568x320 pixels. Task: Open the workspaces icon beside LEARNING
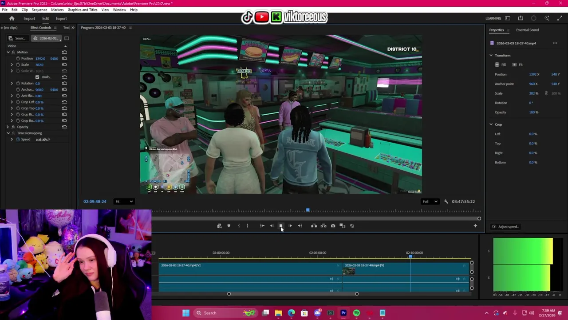pos(508,18)
